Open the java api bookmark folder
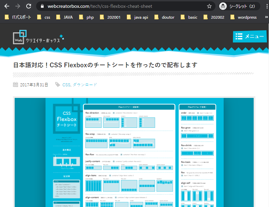 (x=137, y=17)
